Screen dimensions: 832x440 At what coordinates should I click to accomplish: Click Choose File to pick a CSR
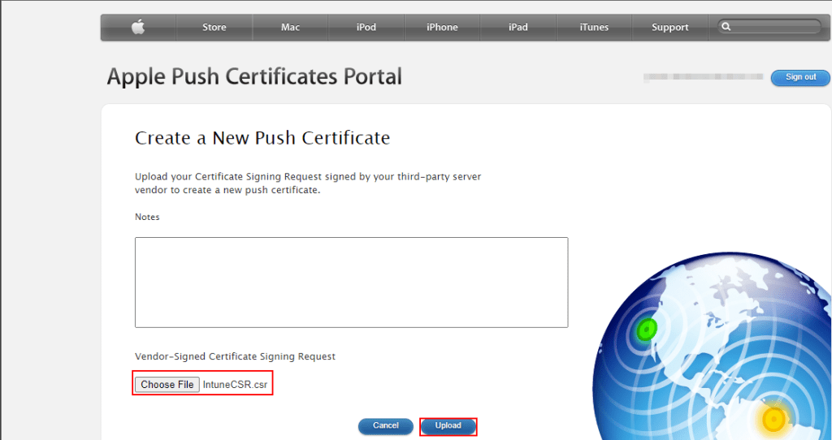(x=167, y=384)
